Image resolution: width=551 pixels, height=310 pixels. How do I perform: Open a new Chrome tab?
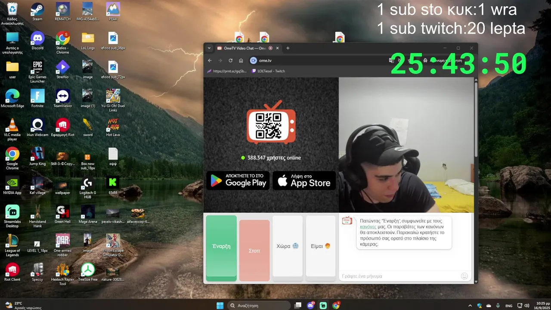click(x=288, y=48)
